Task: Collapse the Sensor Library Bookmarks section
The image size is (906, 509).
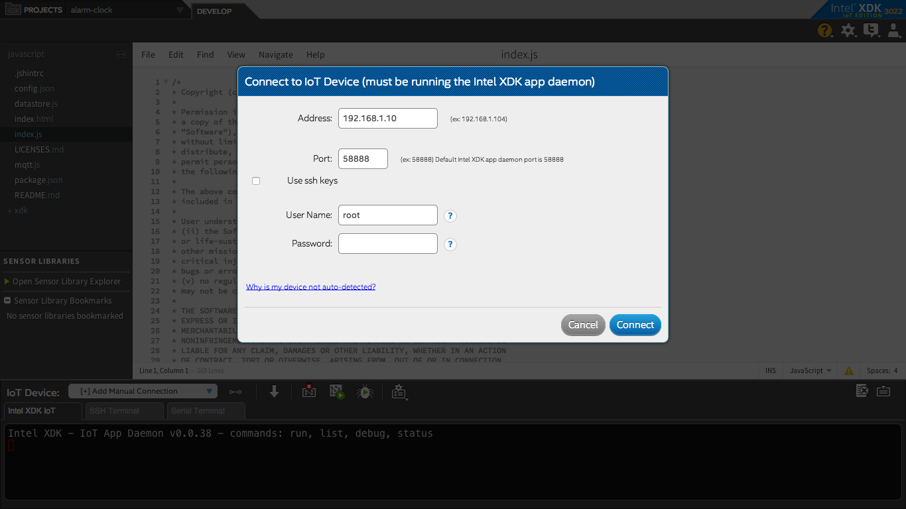Action: coord(7,301)
